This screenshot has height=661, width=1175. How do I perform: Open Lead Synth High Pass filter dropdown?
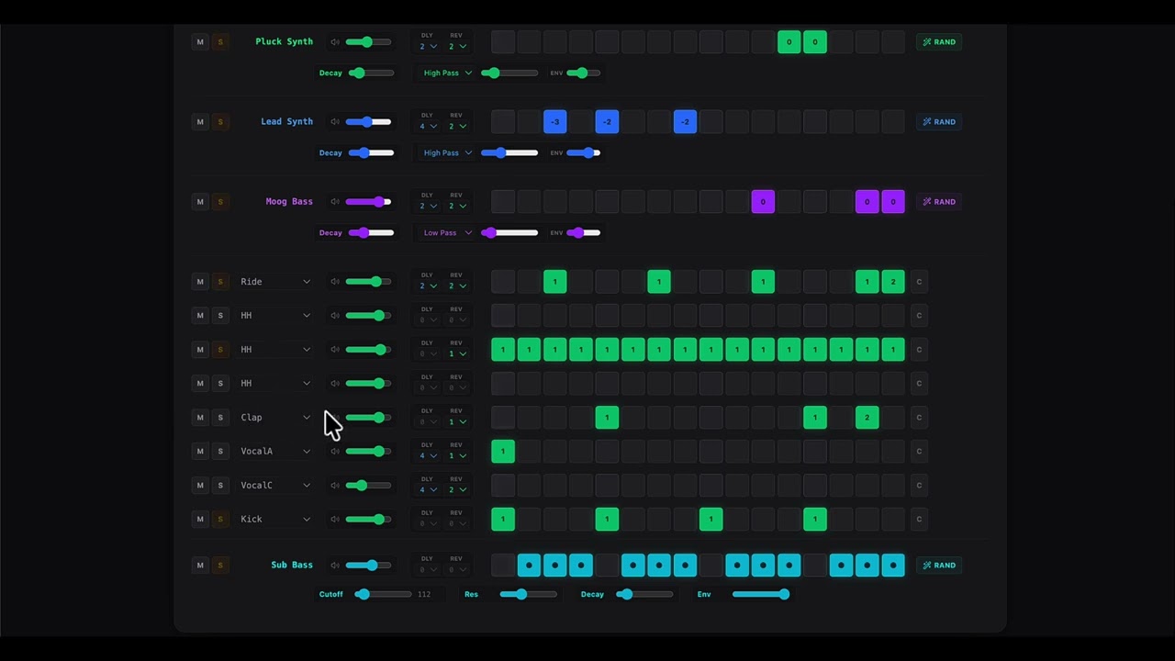click(447, 153)
